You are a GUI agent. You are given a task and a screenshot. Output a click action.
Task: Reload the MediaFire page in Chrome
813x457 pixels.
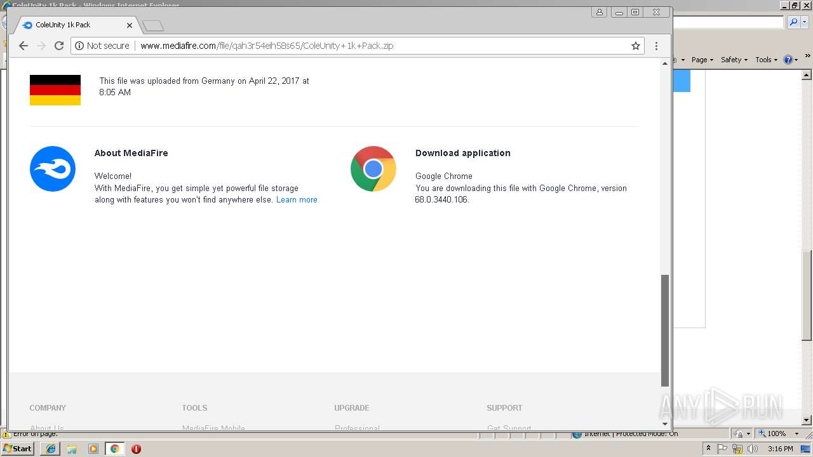pos(59,46)
